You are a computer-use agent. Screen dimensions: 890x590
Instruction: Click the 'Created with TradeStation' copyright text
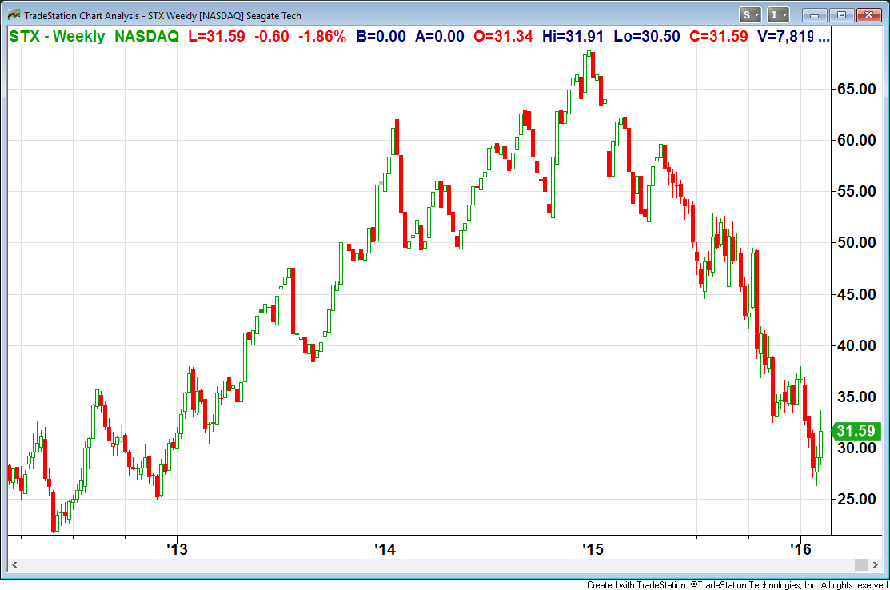(x=738, y=585)
